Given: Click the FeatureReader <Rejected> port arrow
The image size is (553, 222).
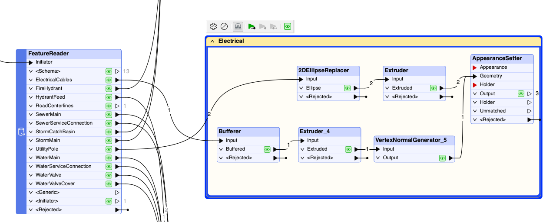Looking at the screenshot, I should point(118,210).
